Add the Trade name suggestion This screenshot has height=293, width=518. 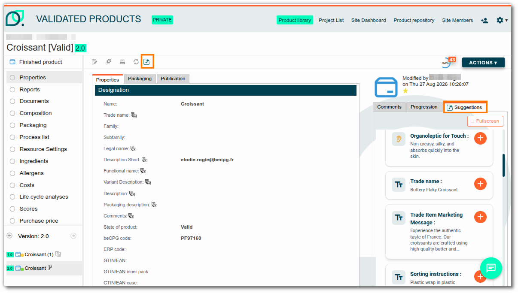click(x=480, y=184)
